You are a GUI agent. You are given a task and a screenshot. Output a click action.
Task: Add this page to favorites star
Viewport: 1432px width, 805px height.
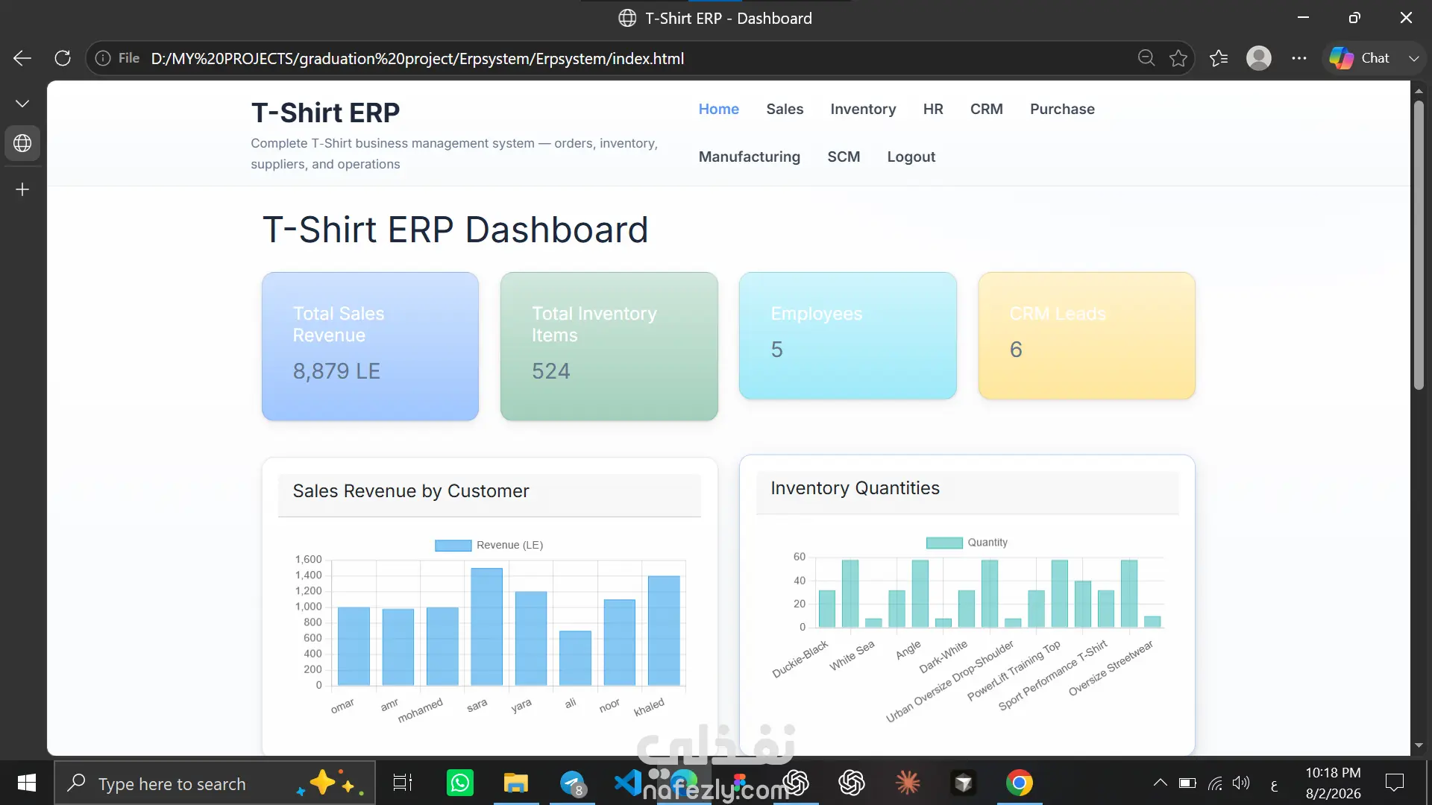pos(1178,58)
